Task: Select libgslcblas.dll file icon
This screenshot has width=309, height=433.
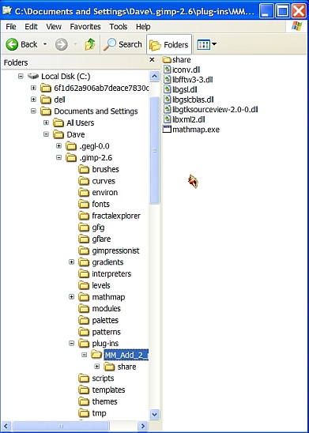Action: click(x=168, y=100)
